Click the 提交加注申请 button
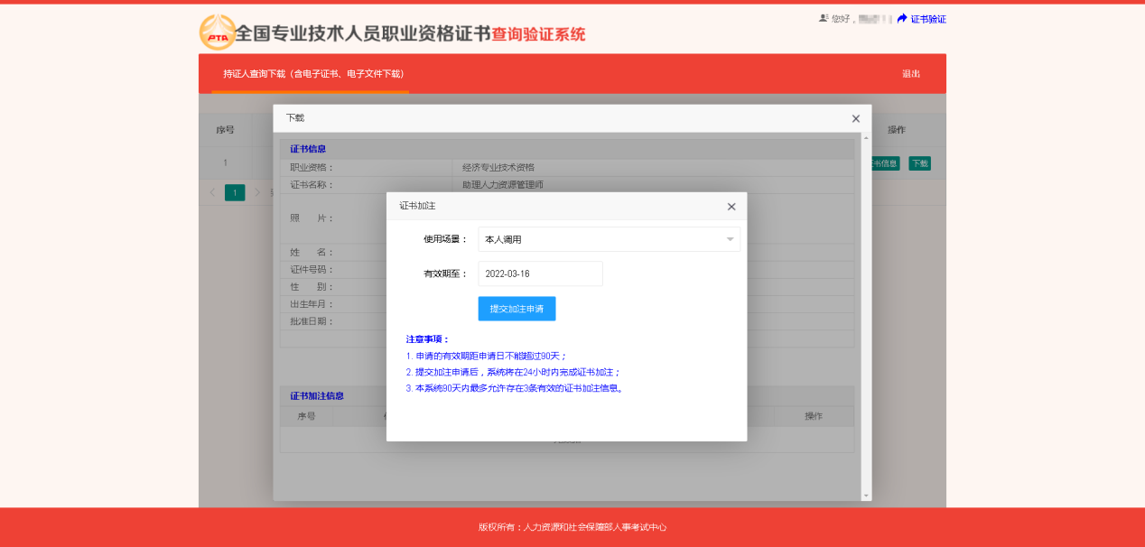The image size is (1145, 547). pos(516,308)
